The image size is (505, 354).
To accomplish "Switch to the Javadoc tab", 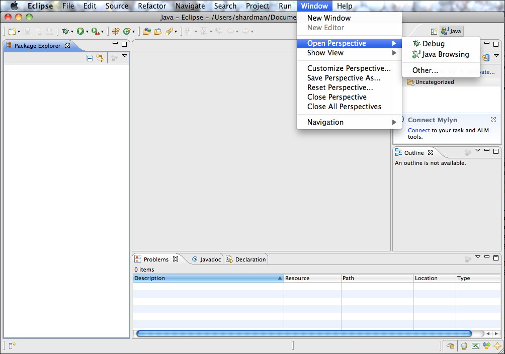I will coord(206,259).
